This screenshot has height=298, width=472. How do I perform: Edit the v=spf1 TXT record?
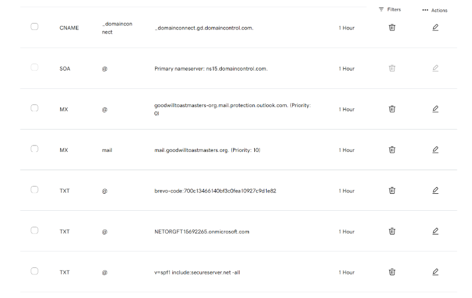coord(435,272)
